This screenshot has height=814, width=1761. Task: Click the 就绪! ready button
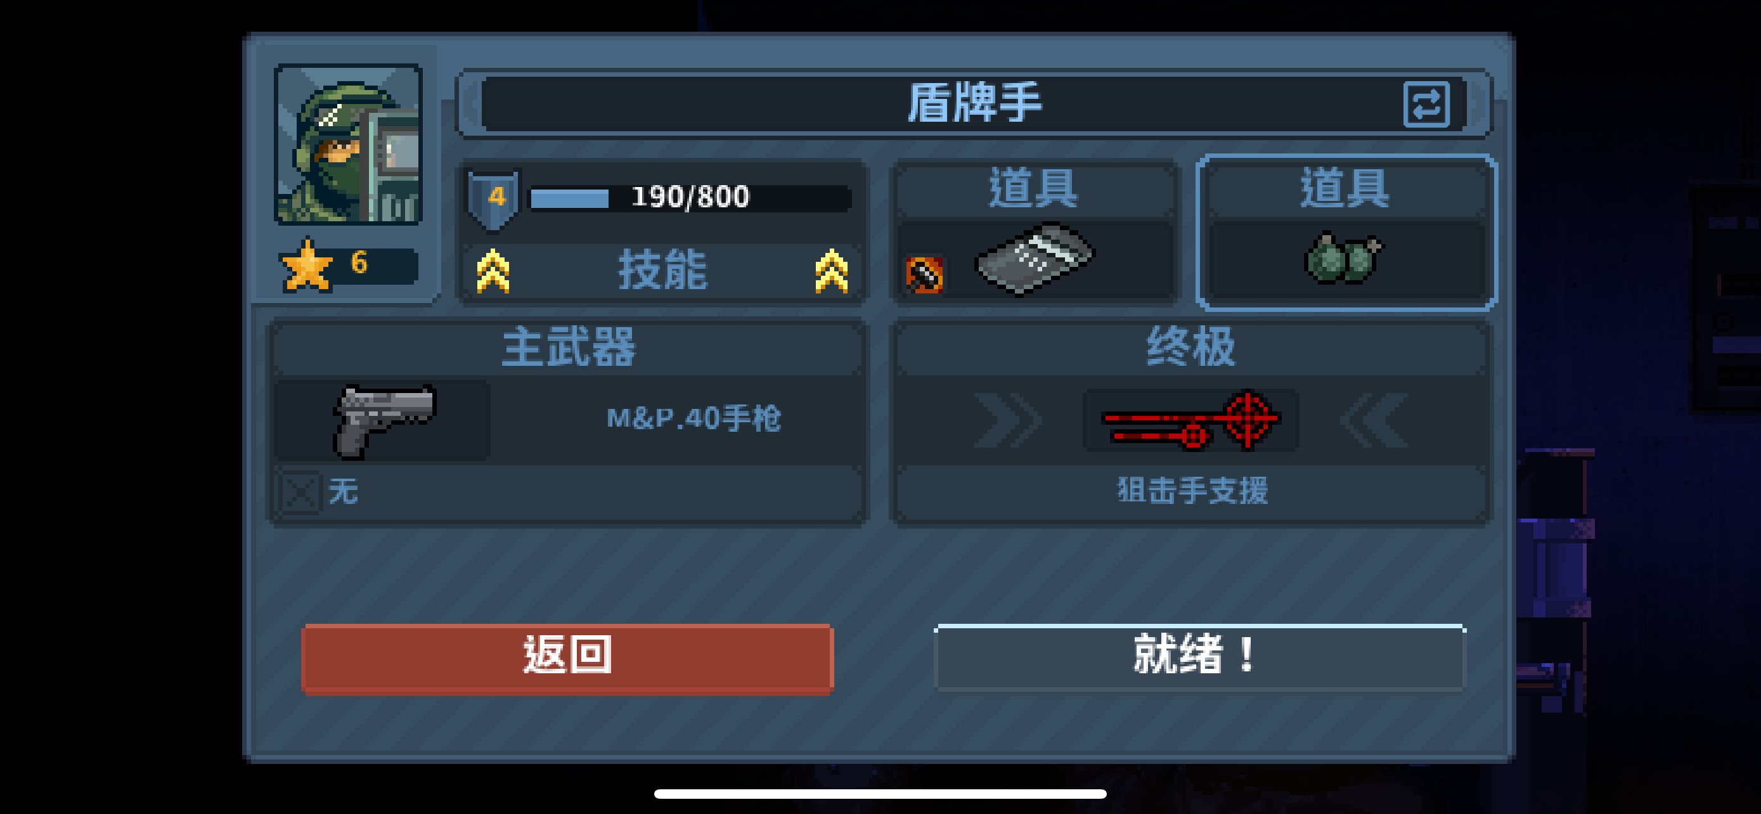[1199, 656]
